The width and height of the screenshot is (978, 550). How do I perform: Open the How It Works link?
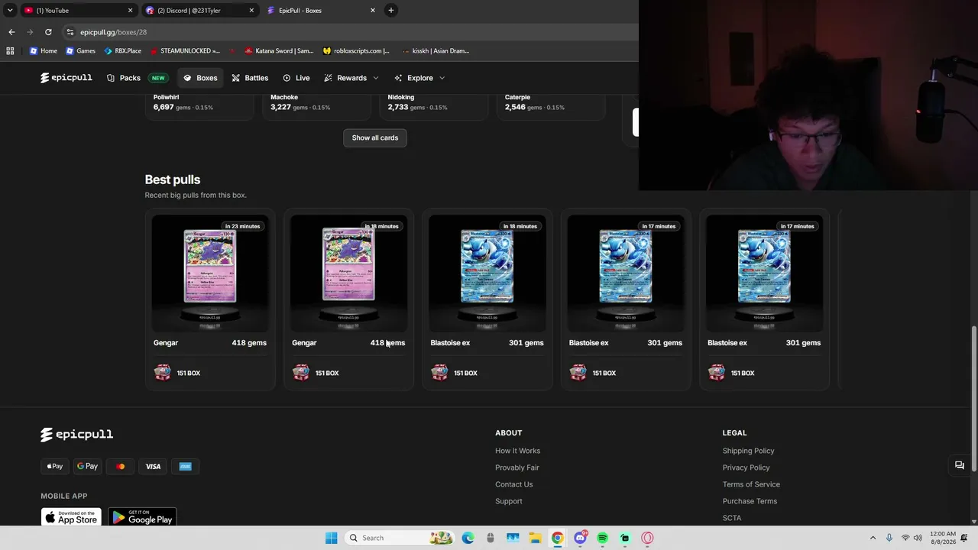(x=517, y=451)
